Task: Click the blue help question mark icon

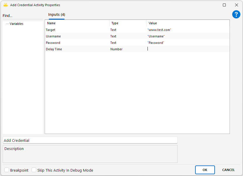Action: pos(236,14)
